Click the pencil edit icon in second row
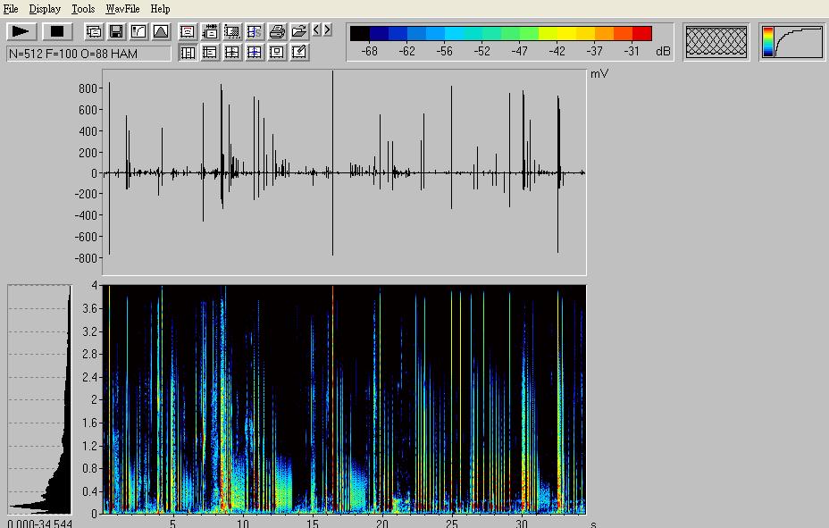 point(299,53)
